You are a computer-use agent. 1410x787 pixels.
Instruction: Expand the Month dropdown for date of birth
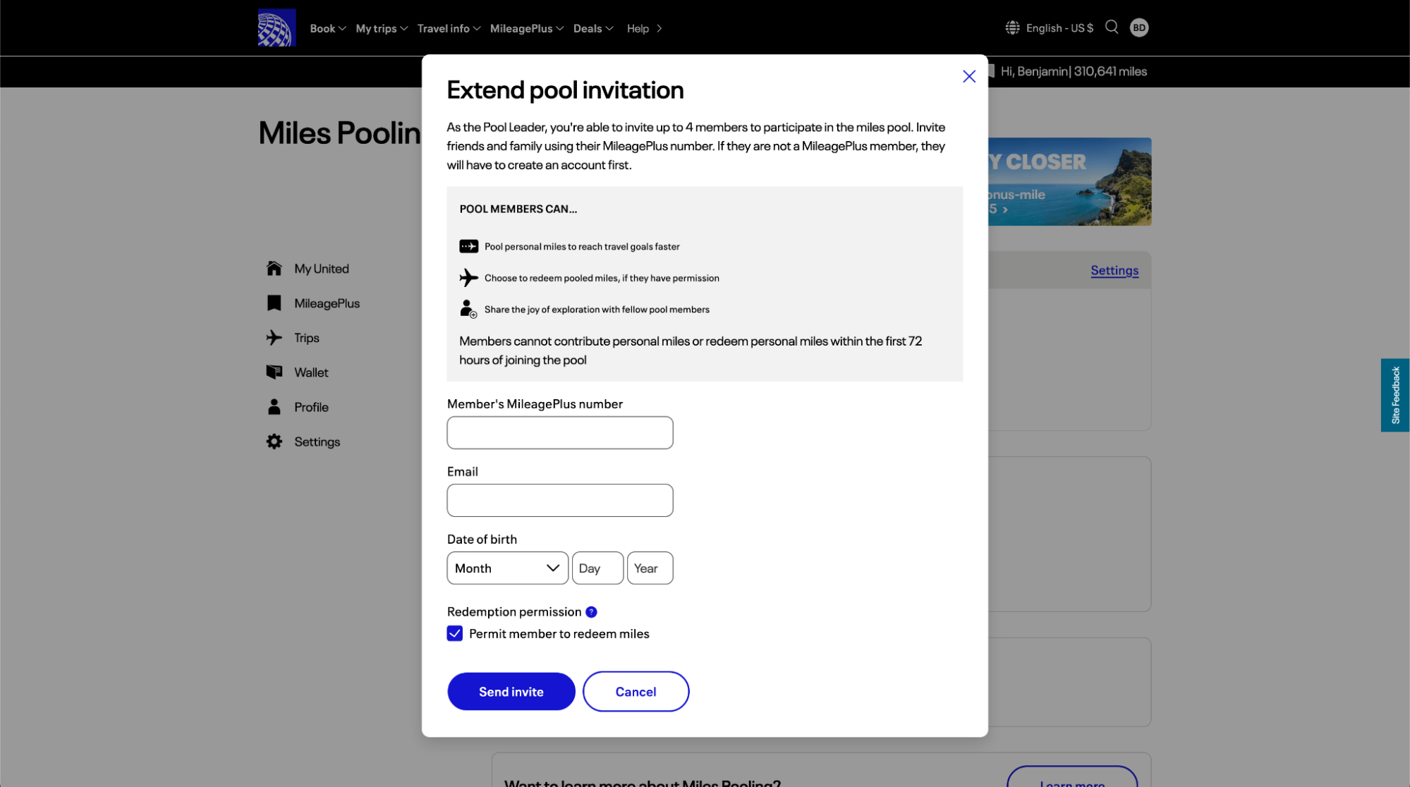coord(506,568)
